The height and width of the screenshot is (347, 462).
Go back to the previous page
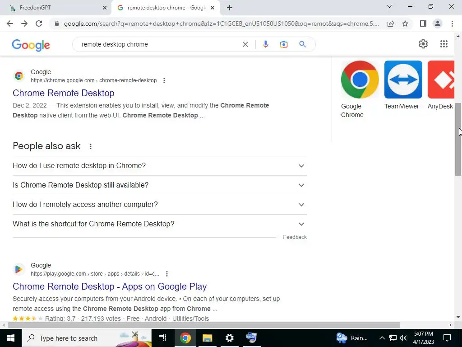pyautogui.click(x=10, y=23)
